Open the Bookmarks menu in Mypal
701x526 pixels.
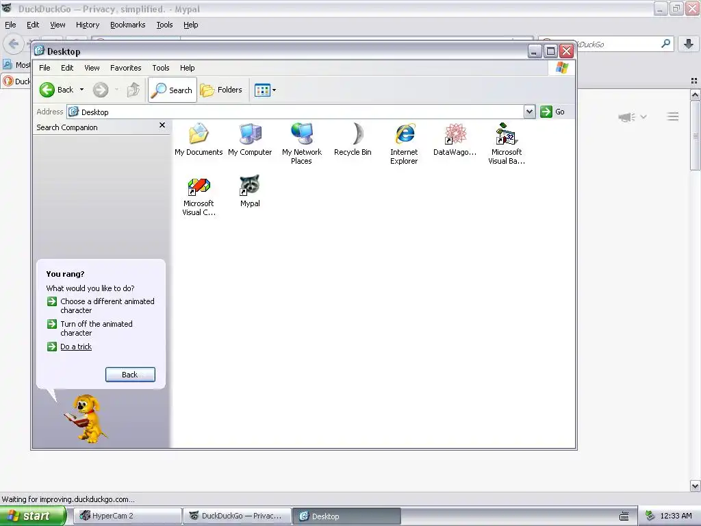click(x=128, y=25)
